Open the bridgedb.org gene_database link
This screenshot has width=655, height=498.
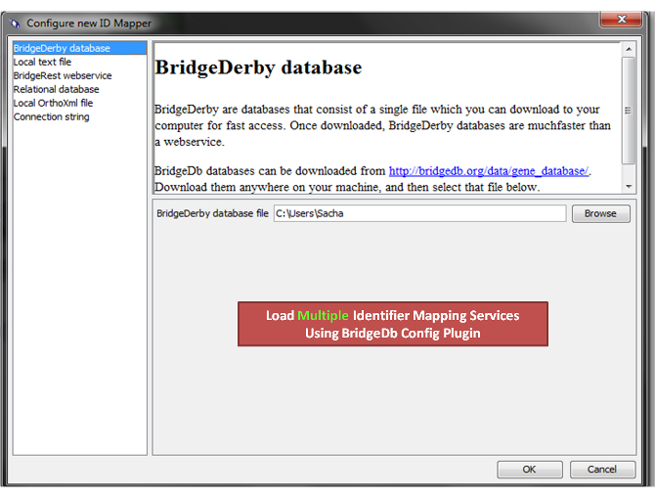(489, 171)
